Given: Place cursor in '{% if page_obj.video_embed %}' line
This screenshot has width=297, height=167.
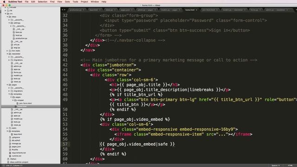Looking at the screenshot, I should coord(135,120).
